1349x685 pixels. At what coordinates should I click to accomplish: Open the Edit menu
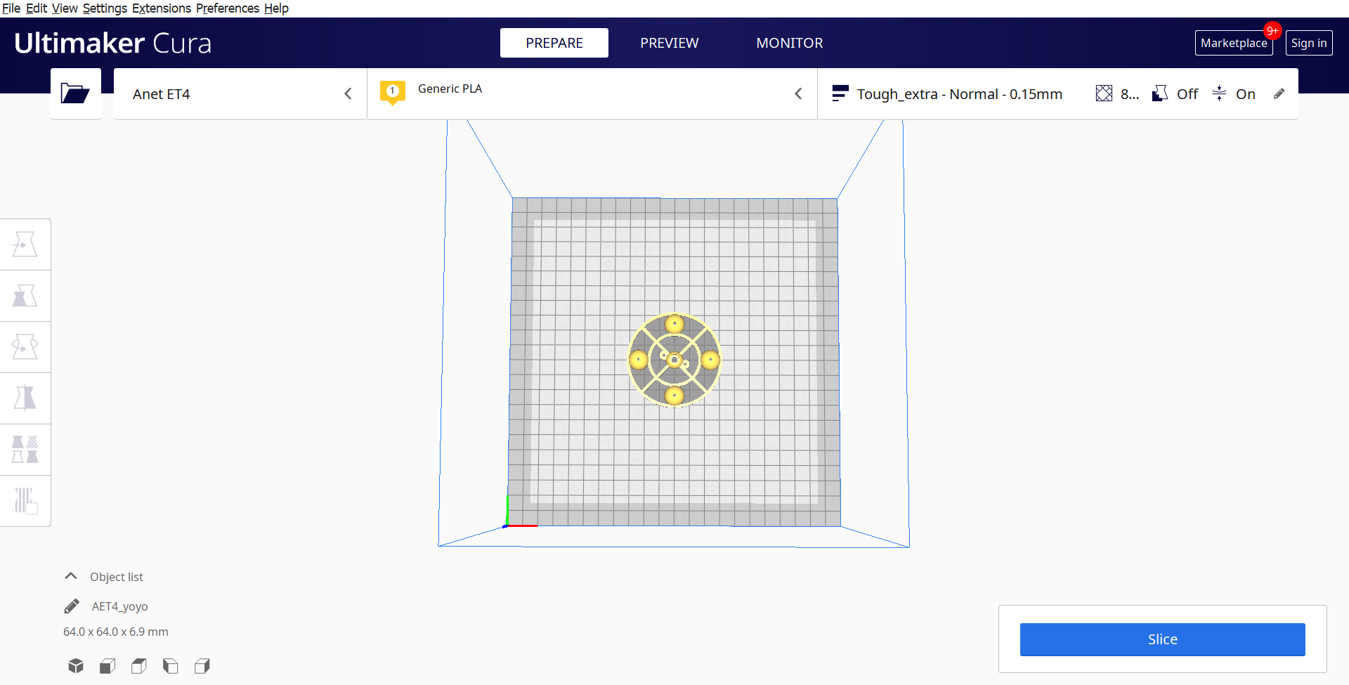click(37, 8)
